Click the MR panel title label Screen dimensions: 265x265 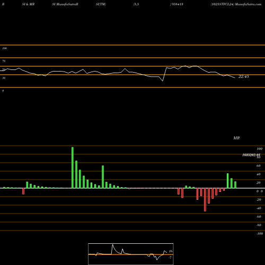point(236,138)
